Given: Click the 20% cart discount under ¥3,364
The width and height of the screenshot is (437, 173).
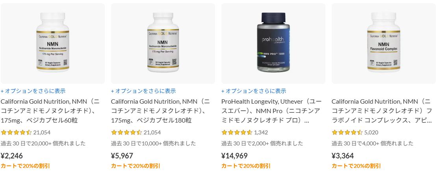Looking at the screenshot, I should click(356, 166).
